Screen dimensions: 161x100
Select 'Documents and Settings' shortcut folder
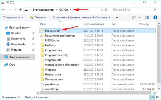pyautogui.click(x=60, y=36)
